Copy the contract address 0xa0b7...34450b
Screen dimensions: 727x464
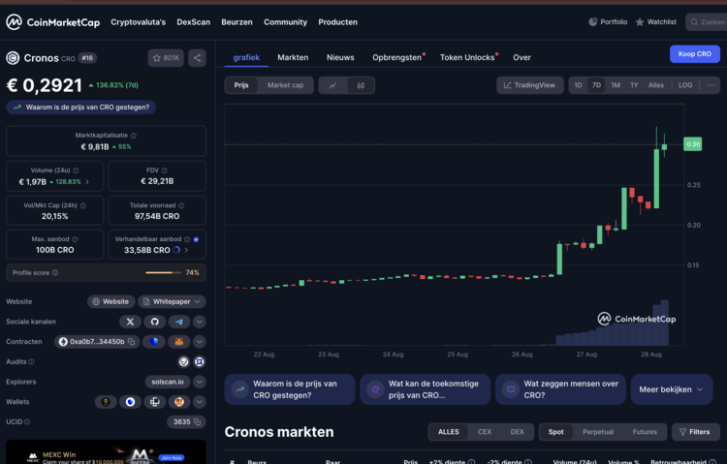132,342
